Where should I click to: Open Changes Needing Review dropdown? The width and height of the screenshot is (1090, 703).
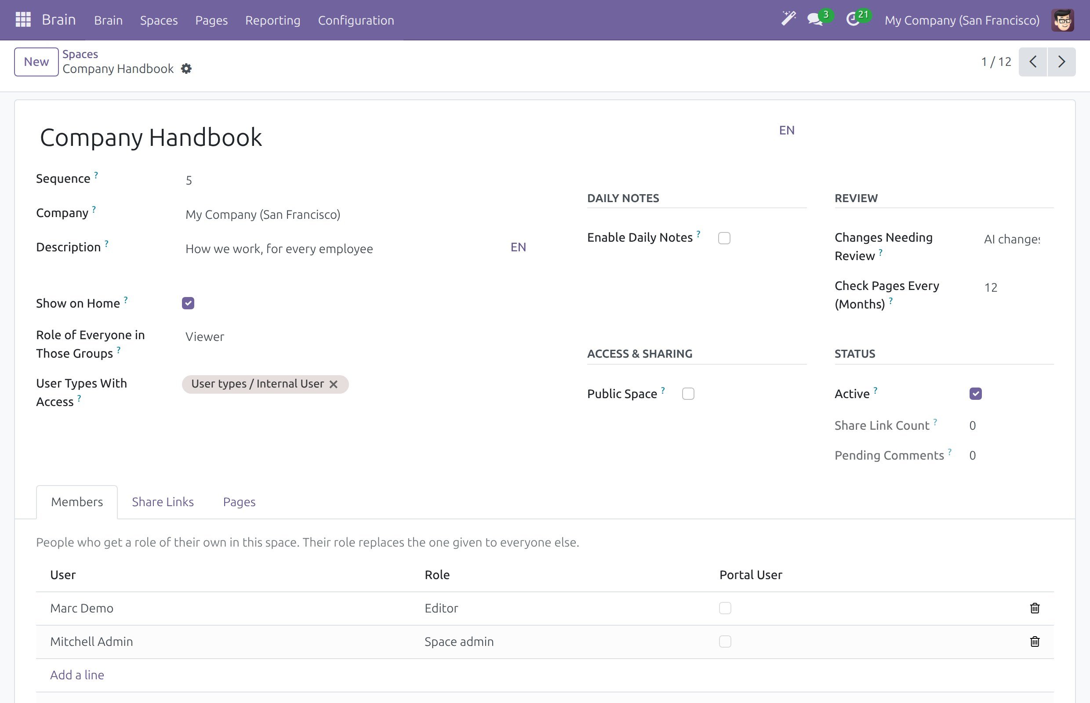1012,239
